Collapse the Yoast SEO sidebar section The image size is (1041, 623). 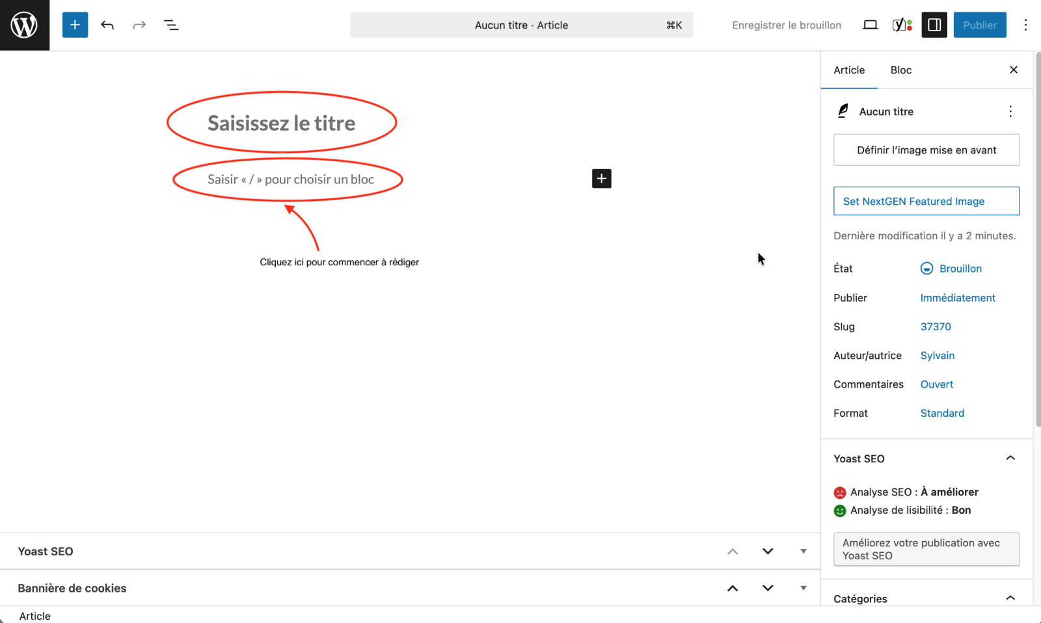[x=1010, y=458]
